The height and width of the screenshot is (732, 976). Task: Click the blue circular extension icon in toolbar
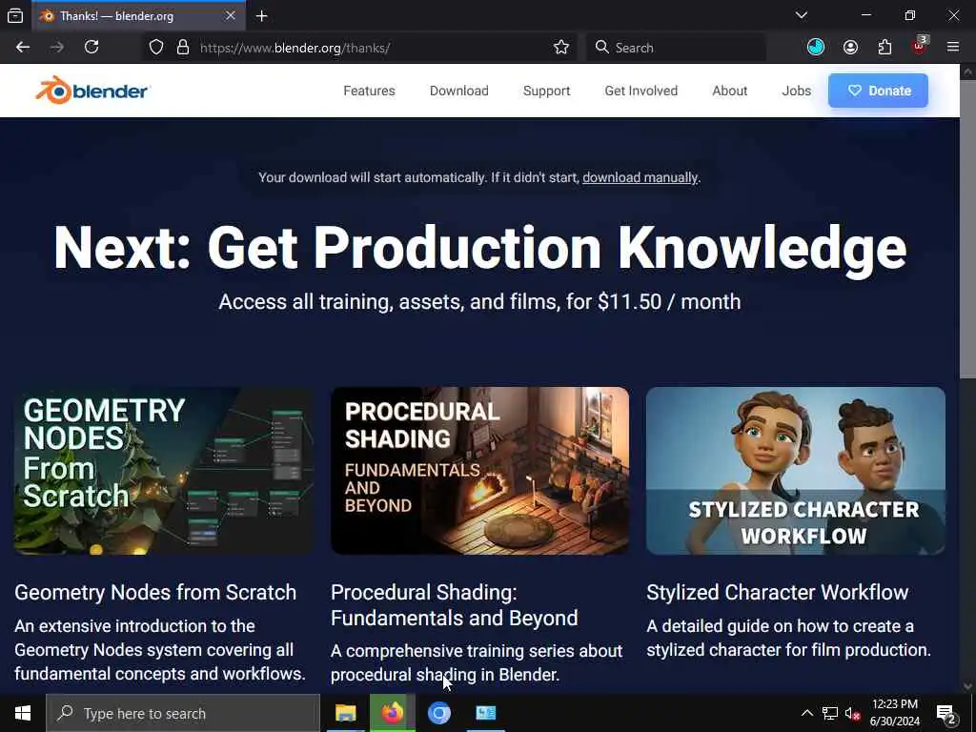coord(816,48)
